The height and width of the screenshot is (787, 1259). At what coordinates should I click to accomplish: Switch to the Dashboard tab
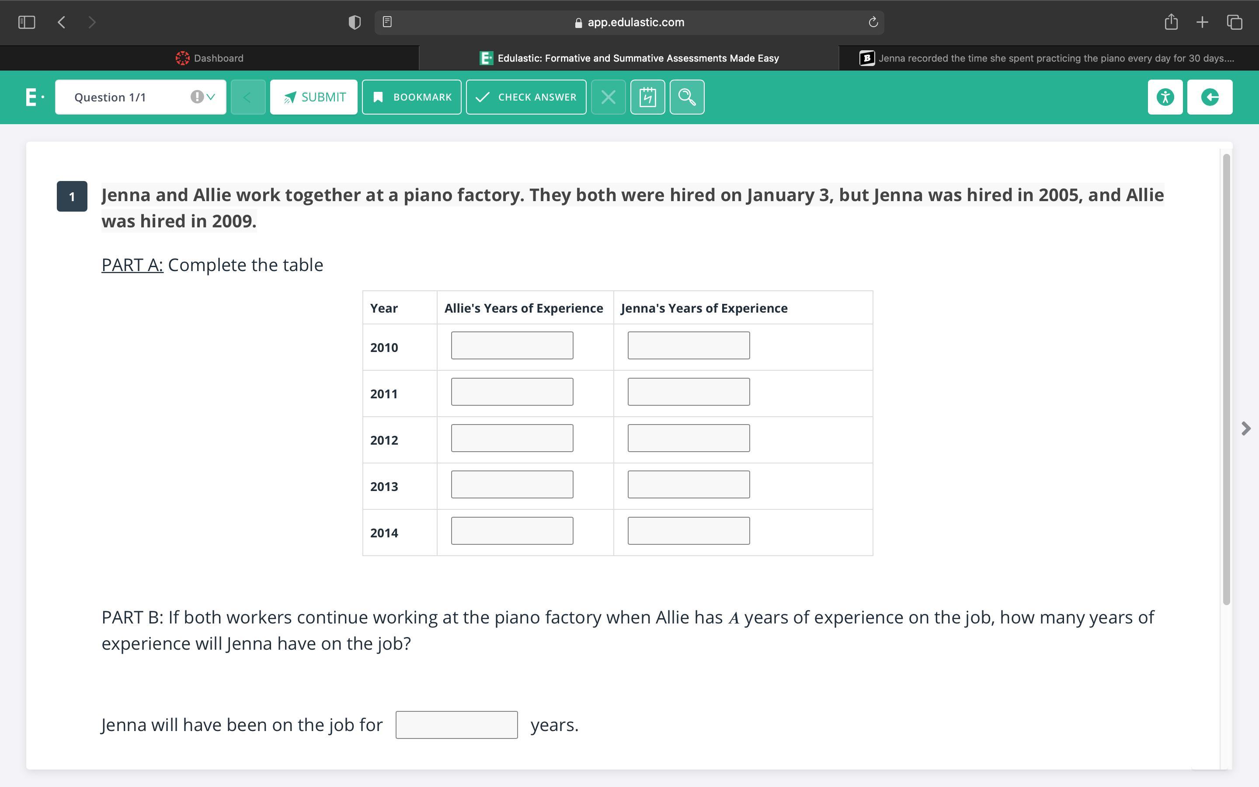point(210,58)
